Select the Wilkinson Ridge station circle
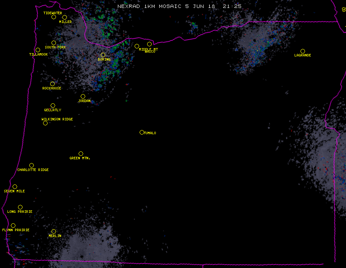 [45, 123]
